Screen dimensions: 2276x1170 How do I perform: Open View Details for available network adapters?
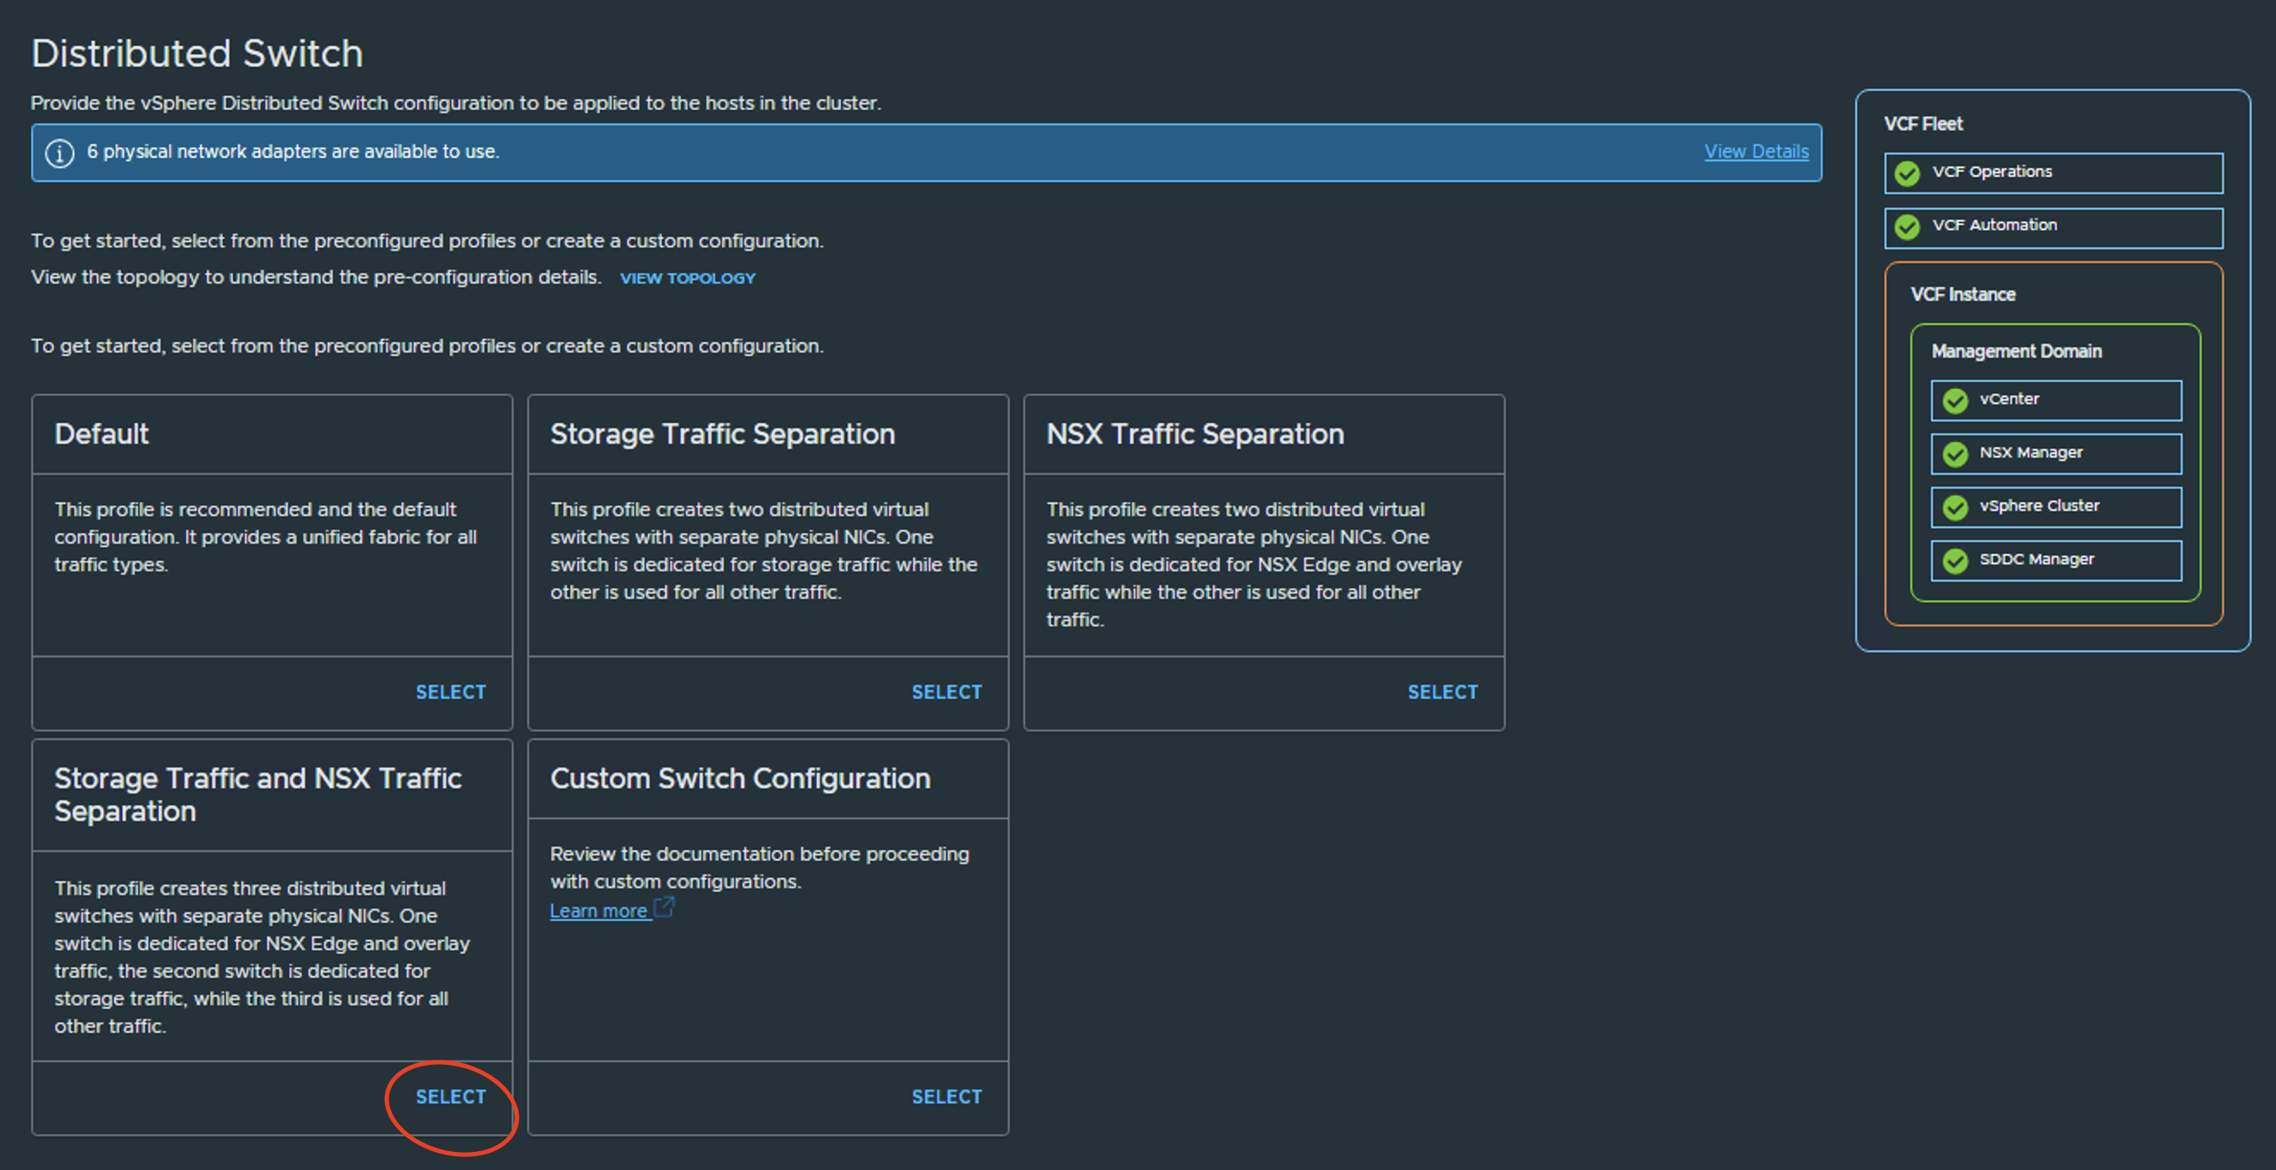[x=1756, y=151]
